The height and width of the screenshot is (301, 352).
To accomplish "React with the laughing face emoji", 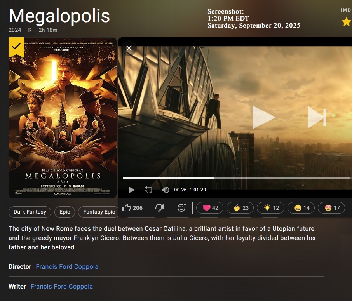I will click(x=301, y=208).
